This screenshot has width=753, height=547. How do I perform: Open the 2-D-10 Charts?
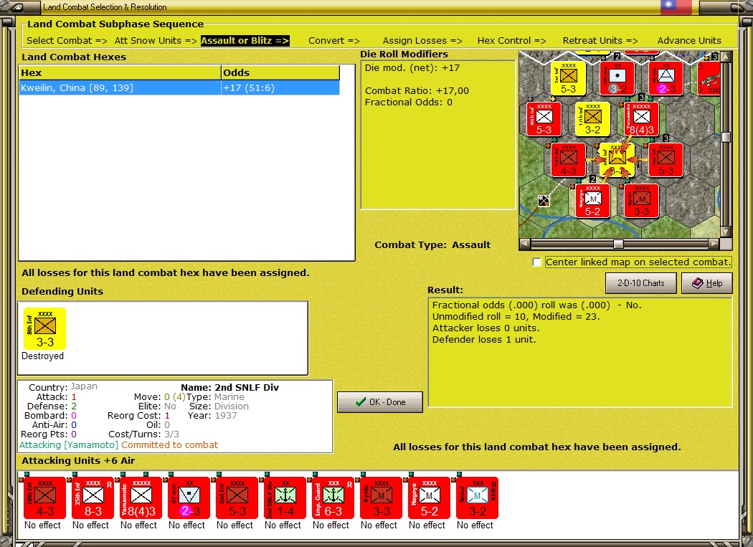click(640, 283)
